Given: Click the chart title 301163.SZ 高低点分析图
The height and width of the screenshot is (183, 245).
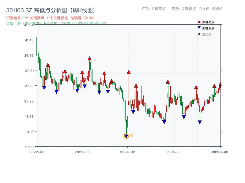Looking at the screenshot, I should [x=51, y=10].
